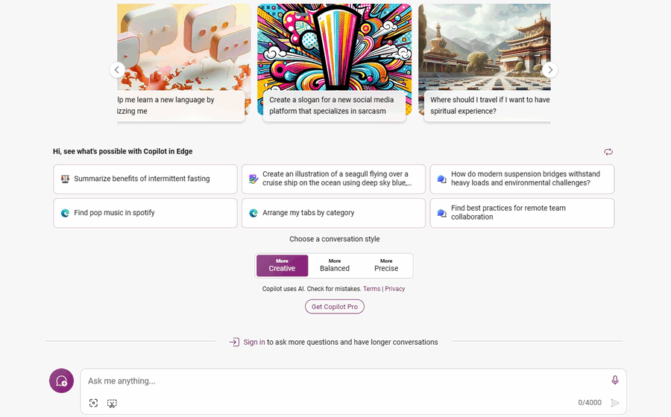The width and height of the screenshot is (671, 417).
Task: Choose 'Find best practices for remote team collaboration' text
Action: pos(508,212)
